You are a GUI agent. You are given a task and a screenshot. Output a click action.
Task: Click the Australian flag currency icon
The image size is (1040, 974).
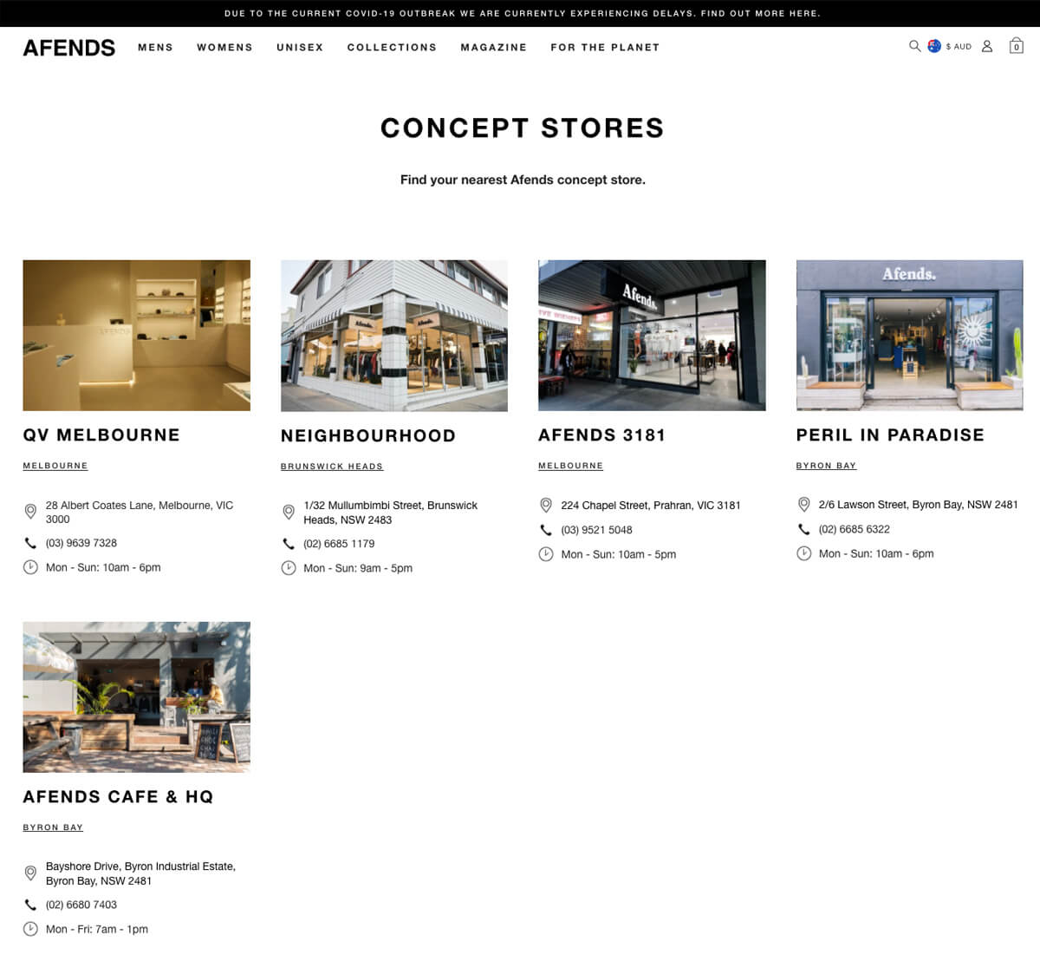(934, 46)
